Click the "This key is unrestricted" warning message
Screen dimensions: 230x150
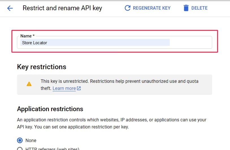click(x=119, y=82)
